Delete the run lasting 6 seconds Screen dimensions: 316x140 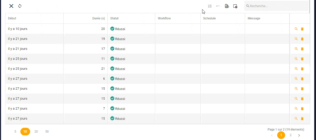(x=302, y=79)
